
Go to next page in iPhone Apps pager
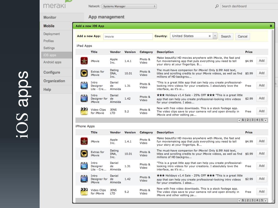pyautogui.click(x=266, y=201)
